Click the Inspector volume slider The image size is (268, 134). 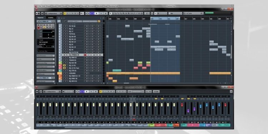coord(48,32)
